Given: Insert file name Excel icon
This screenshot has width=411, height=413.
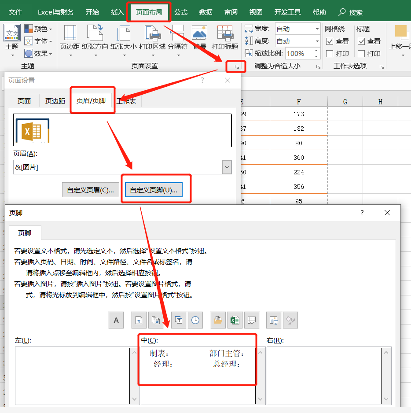Looking at the screenshot, I should click(x=235, y=320).
